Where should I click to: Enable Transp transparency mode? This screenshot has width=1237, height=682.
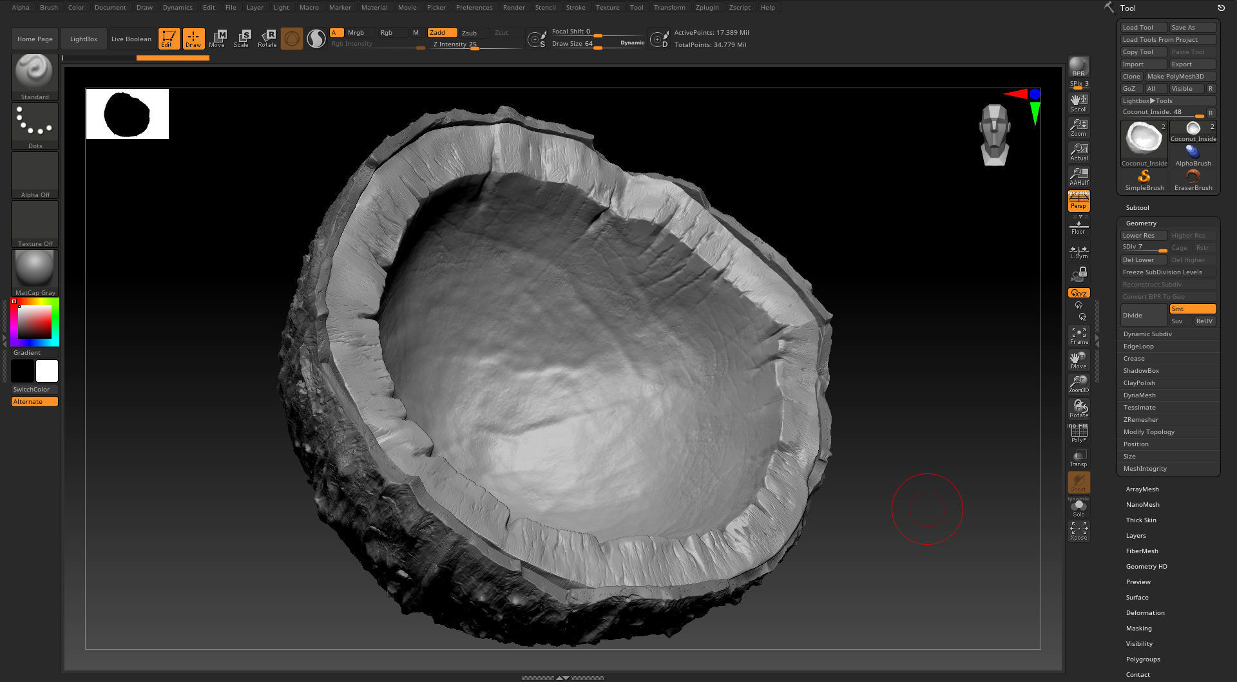(1079, 458)
